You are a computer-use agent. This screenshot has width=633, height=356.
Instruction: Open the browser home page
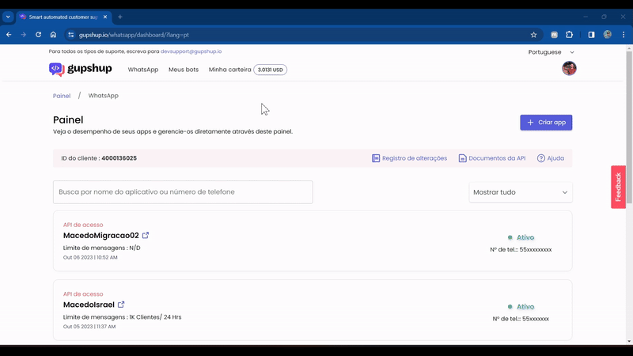(x=53, y=35)
